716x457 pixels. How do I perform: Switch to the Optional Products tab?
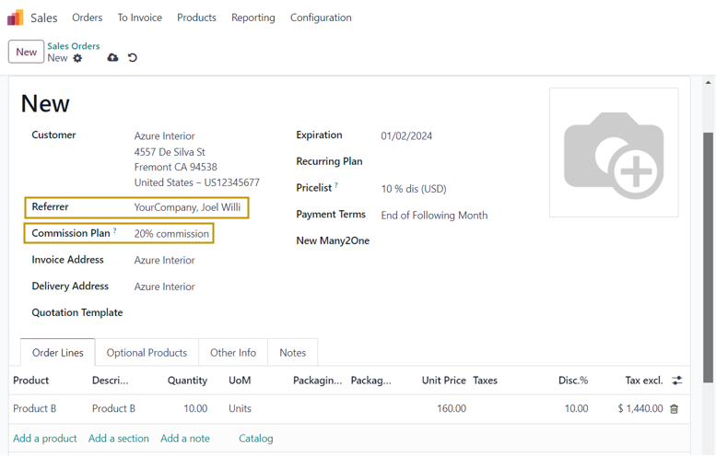(x=147, y=353)
